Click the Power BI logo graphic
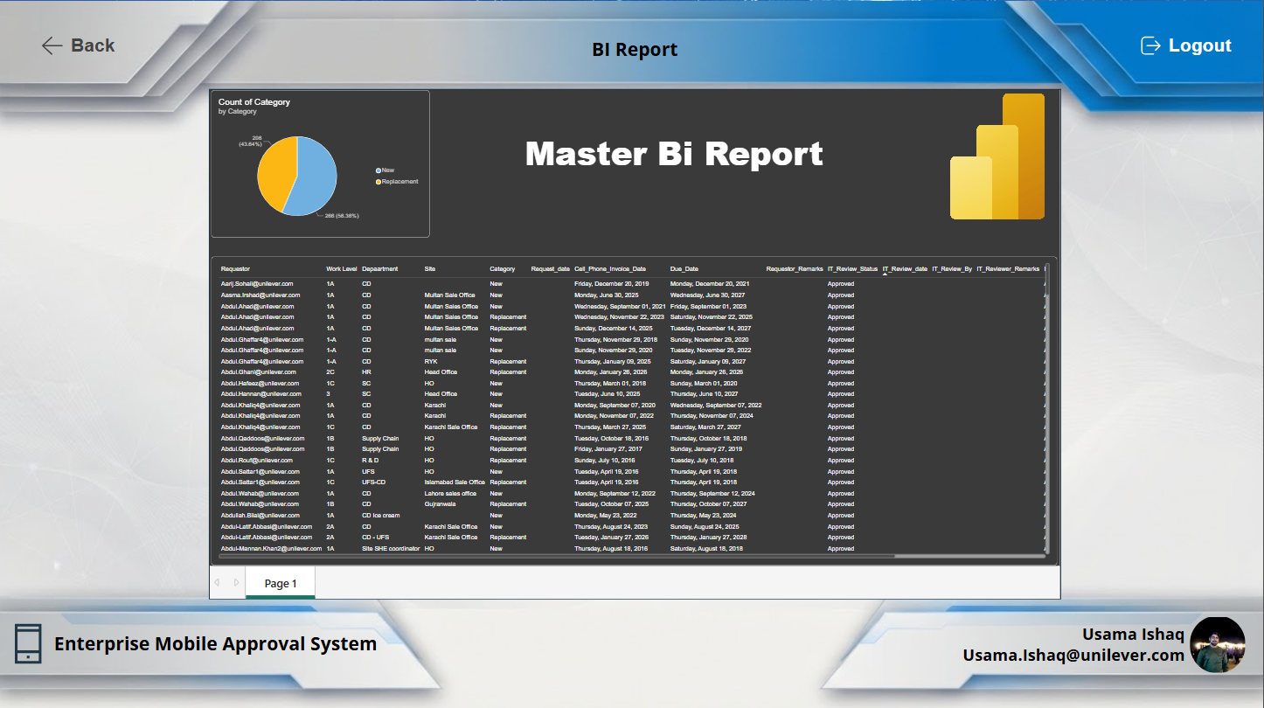 (x=997, y=156)
